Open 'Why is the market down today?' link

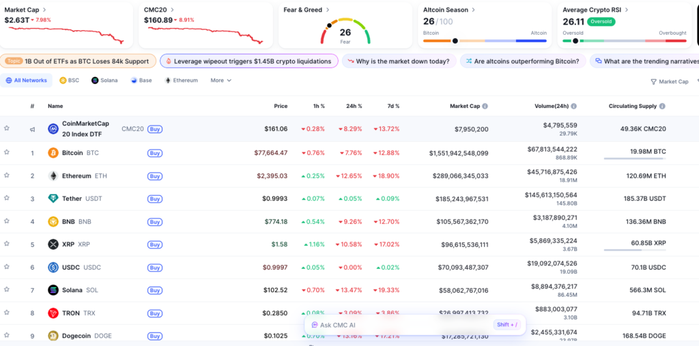(398, 61)
